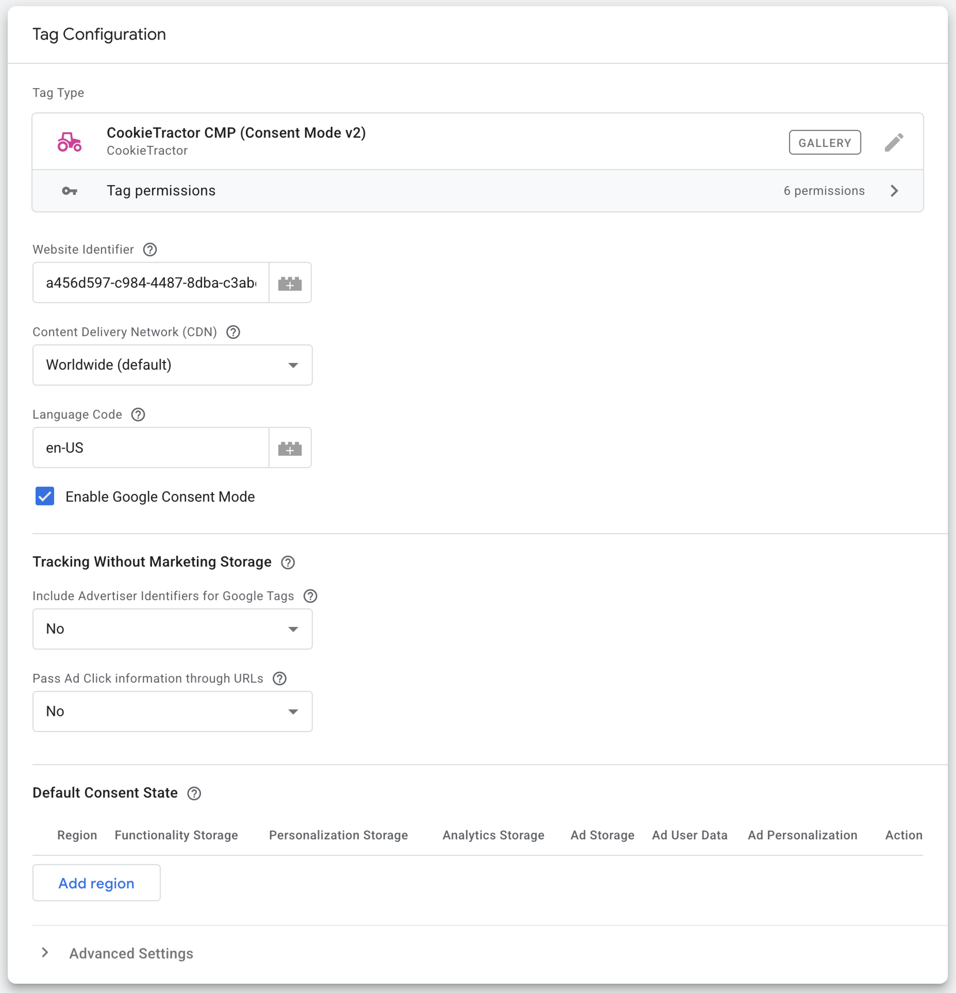Show help for Language Code
Image resolution: width=956 pixels, height=993 pixels.
pyautogui.click(x=138, y=414)
